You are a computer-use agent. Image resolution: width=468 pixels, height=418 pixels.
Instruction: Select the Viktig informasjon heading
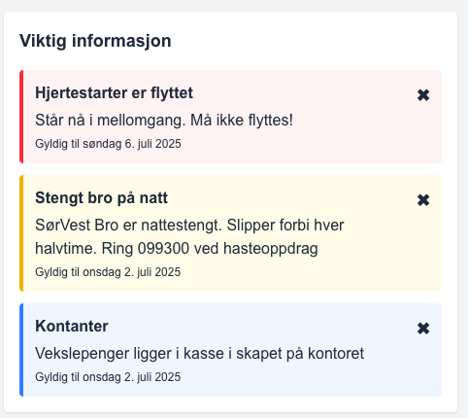tap(95, 41)
